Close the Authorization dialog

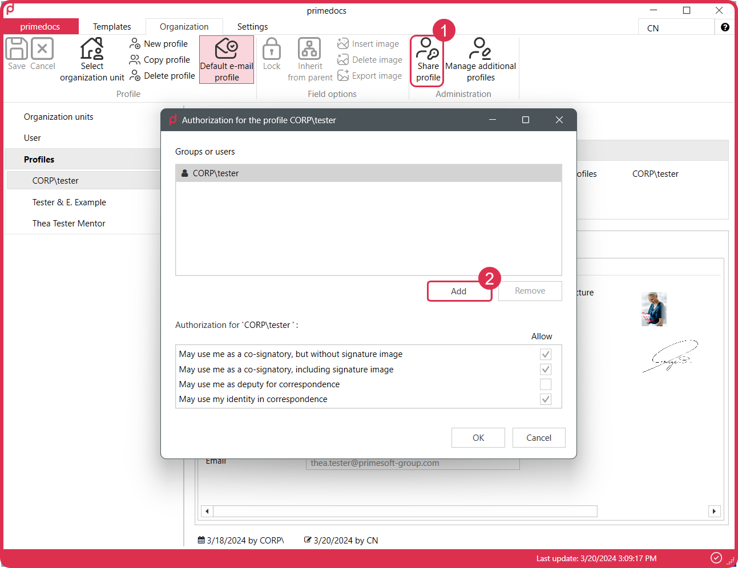pos(559,120)
